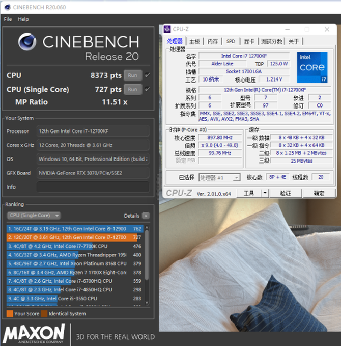Click the orange Your Score legend swatch
The width and height of the screenshot is (341, 347).
point(10,313)
